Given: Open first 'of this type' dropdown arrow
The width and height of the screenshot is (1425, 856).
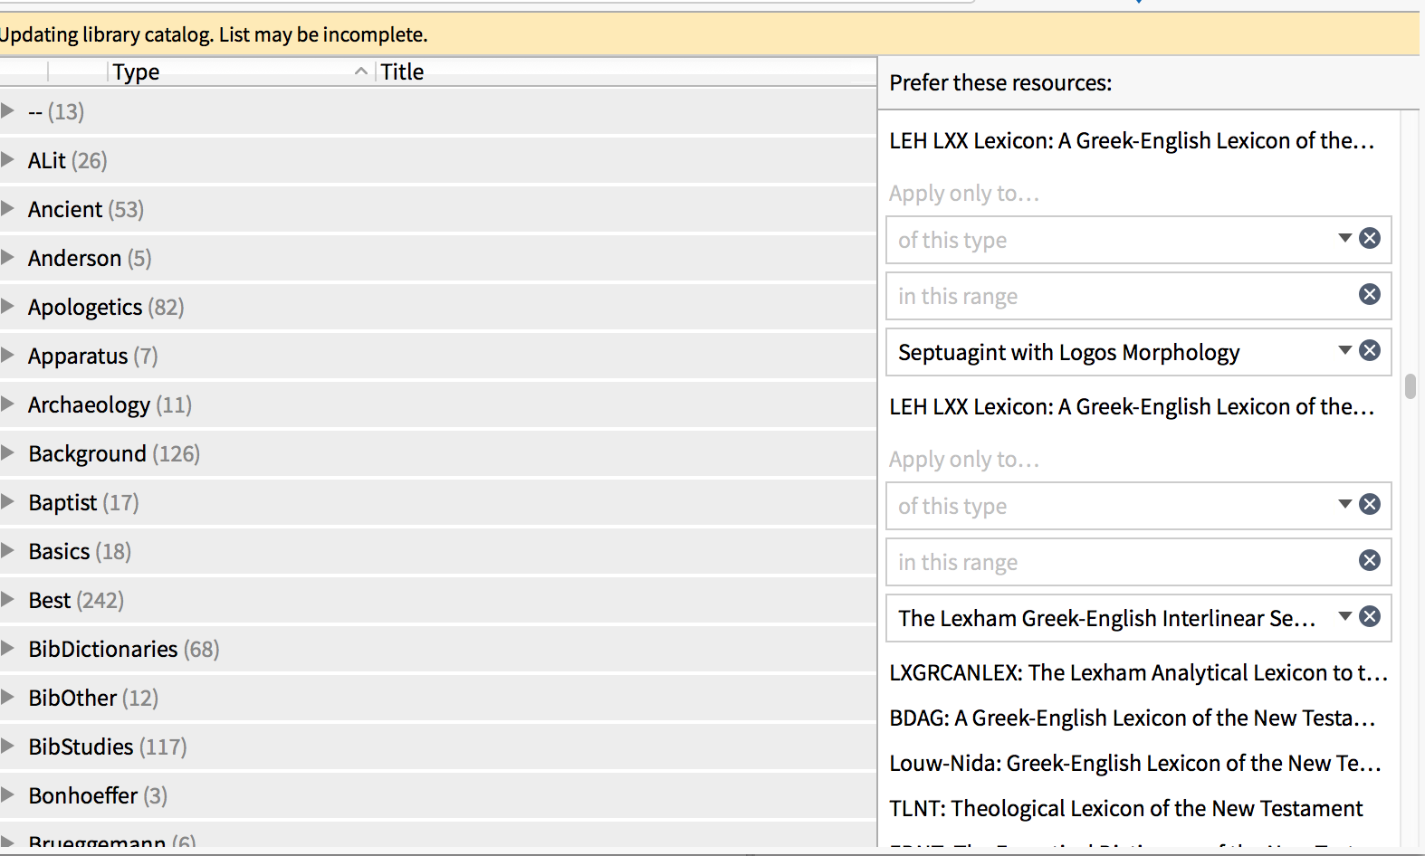Looking at the screenshot, I should point(1345,238).
